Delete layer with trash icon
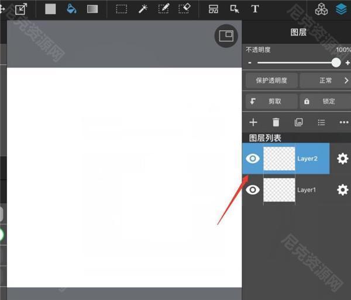 coord(276,122)
